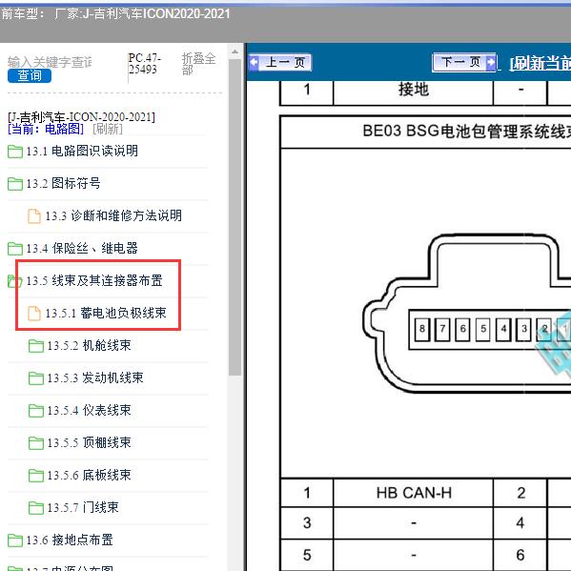Open folder icon for 13.1 电路图识读说明
571x571 pixels.
15,152
